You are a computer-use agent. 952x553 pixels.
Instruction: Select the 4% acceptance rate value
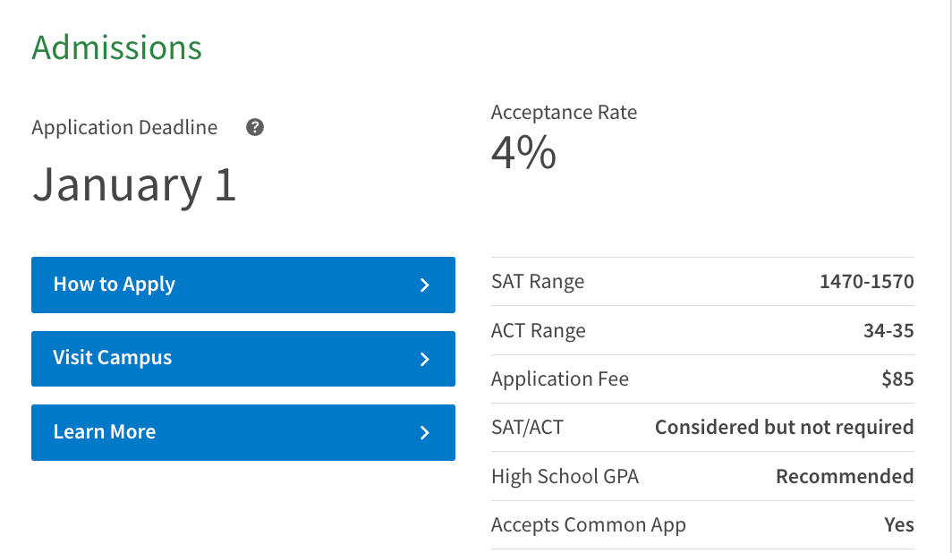[523, 152]
